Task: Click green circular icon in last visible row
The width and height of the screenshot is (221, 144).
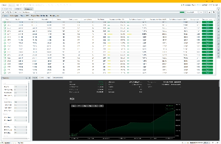Action: 5,73
